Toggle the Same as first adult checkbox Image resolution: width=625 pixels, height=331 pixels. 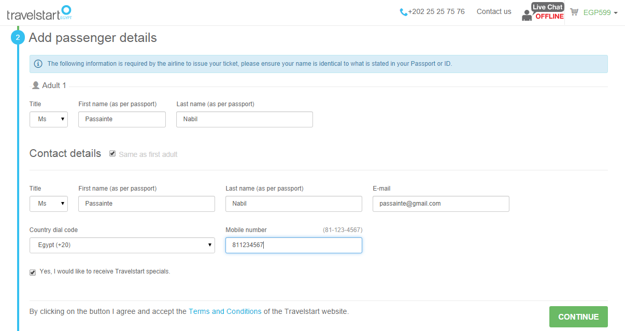coord(112,154)
